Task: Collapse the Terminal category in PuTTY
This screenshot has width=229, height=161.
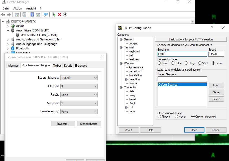Action: pyautogui.click(x=121, y=48)
